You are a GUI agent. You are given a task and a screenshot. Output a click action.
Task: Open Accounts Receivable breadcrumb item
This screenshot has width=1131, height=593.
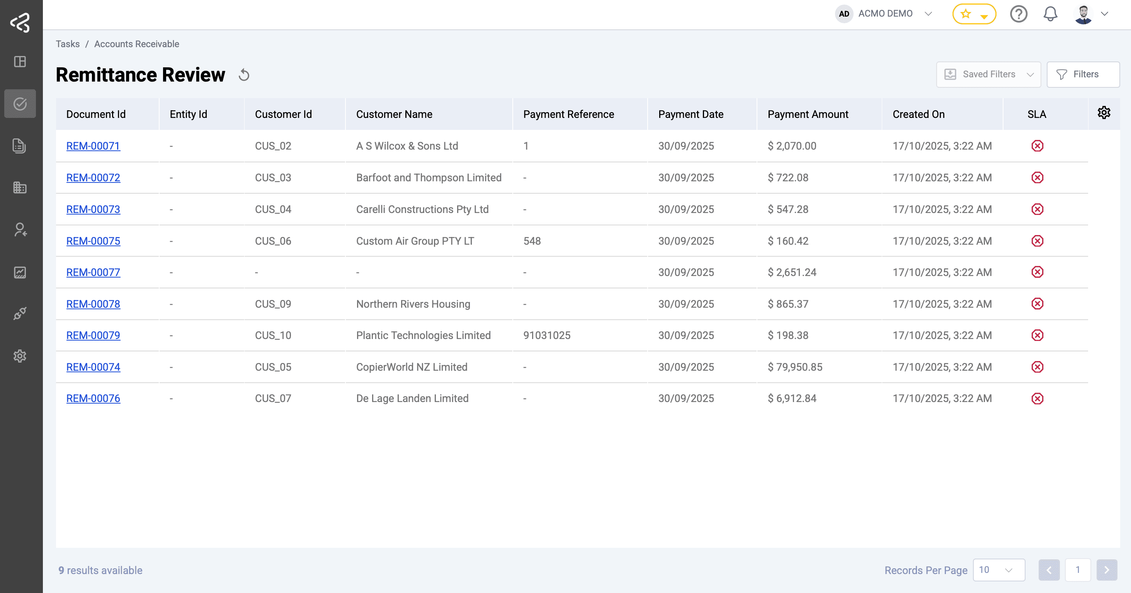[x=136, y=44]
